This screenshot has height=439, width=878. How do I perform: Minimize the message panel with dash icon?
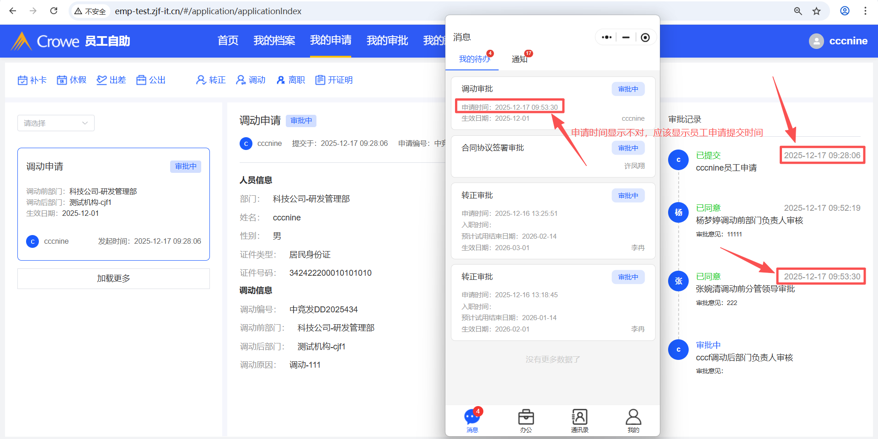coord(626,37)
